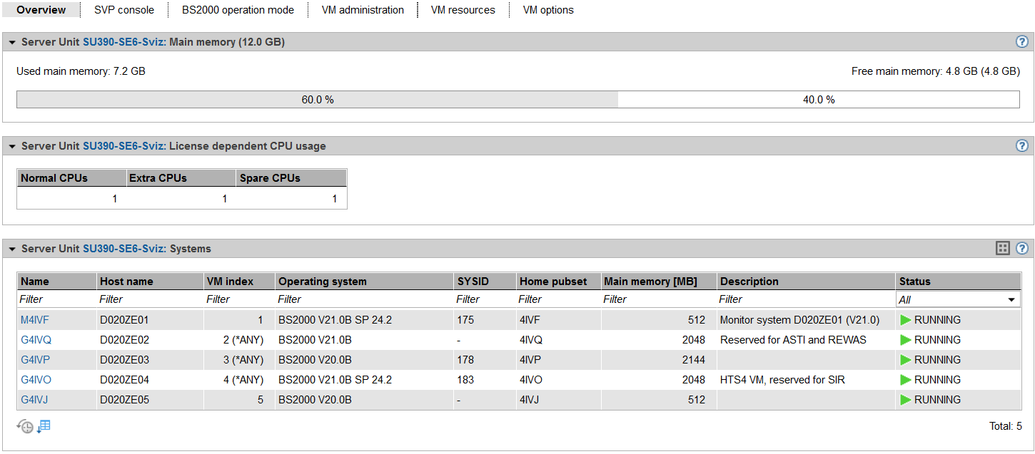Viewport: 1035px width, 454px height.
Task: Click the green running icon for M4IVF
Action: click(906, 320)
